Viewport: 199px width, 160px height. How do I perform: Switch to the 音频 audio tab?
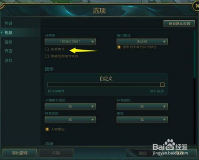[x=8, y=42]
